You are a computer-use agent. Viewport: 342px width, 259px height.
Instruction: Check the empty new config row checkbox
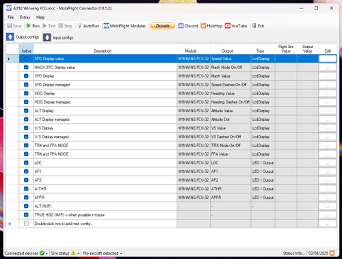tap(26, 223)
